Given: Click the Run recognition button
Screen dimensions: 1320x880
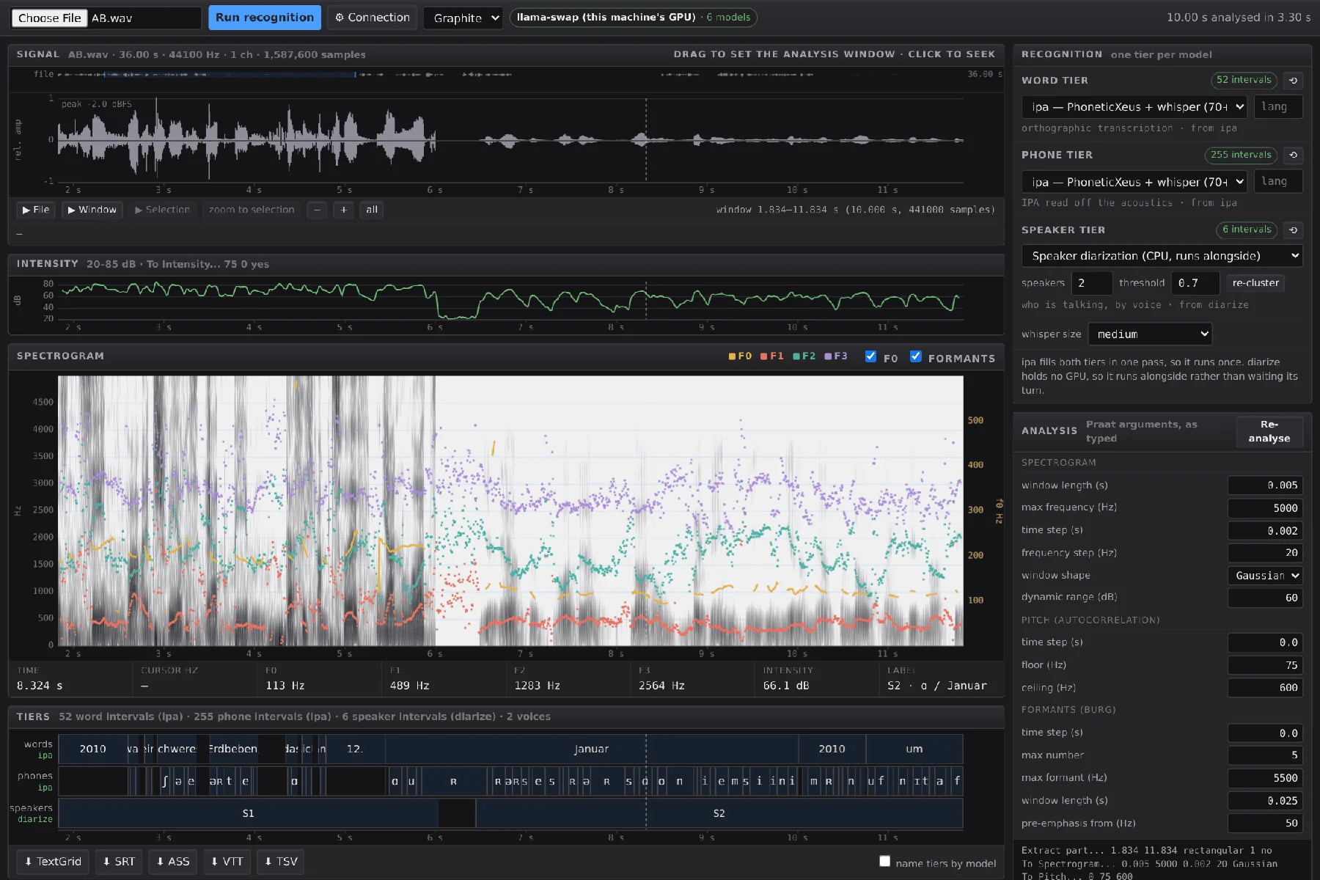Looking at the screenshot, I should (x=265, y=18).
